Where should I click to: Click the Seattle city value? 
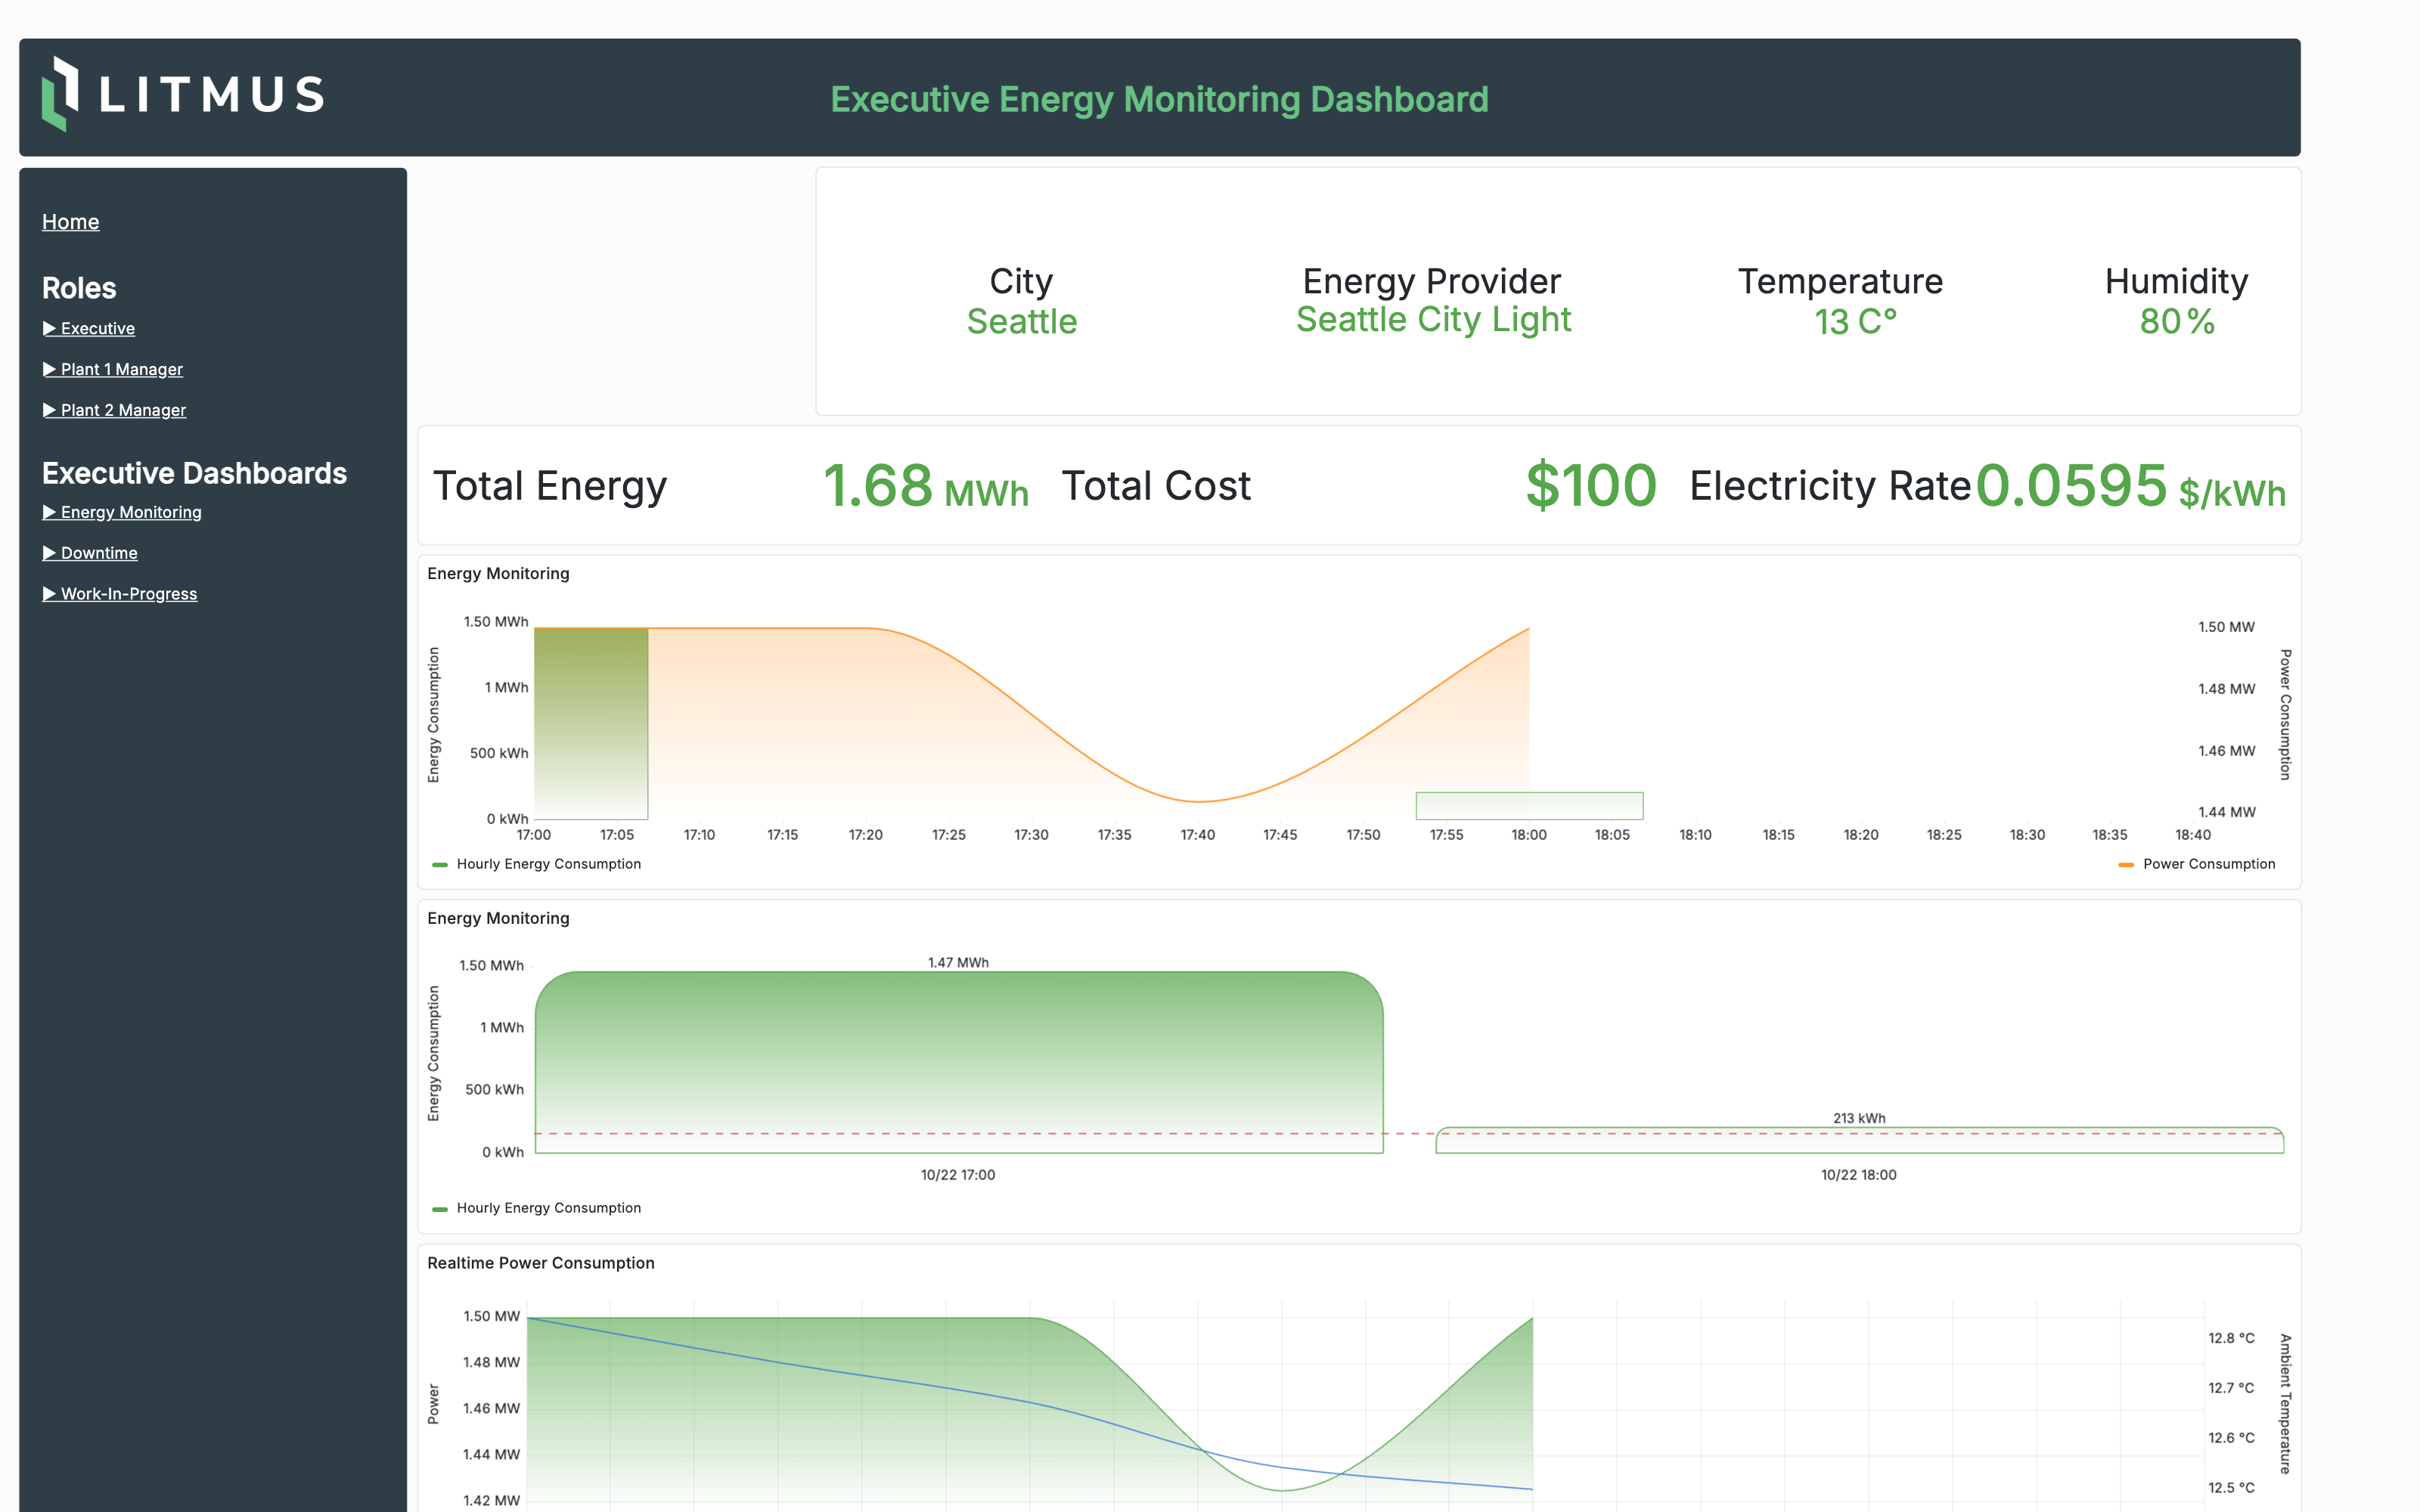point(1022,322)
